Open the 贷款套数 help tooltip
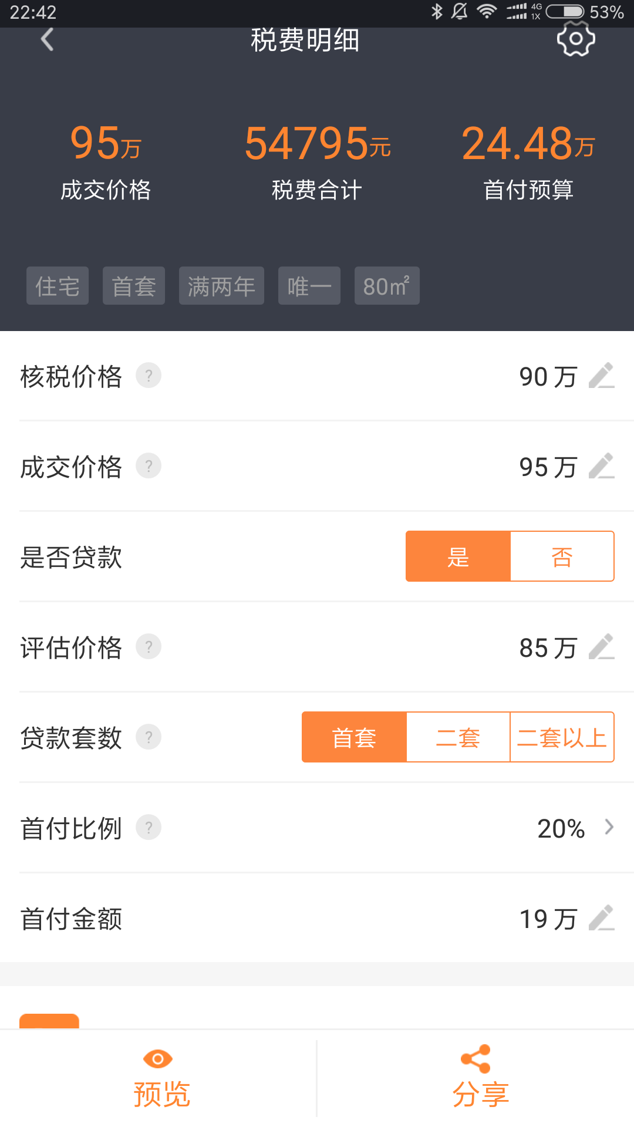 point(150,737)
